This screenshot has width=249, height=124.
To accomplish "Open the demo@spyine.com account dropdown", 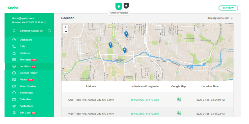I will pyautogui.click(x=220, y=18).
